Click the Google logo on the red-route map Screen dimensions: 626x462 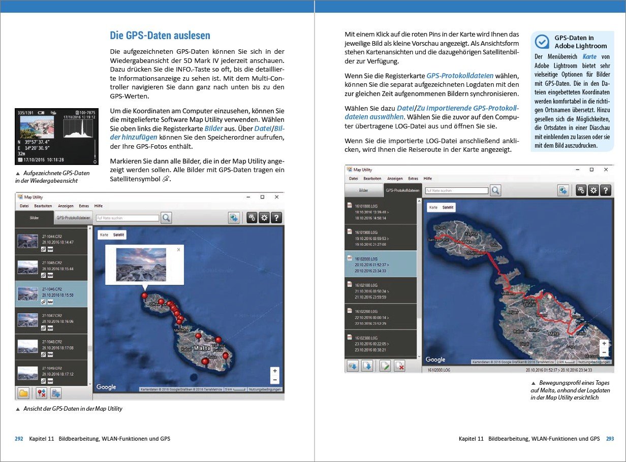(x=435, y=359)
